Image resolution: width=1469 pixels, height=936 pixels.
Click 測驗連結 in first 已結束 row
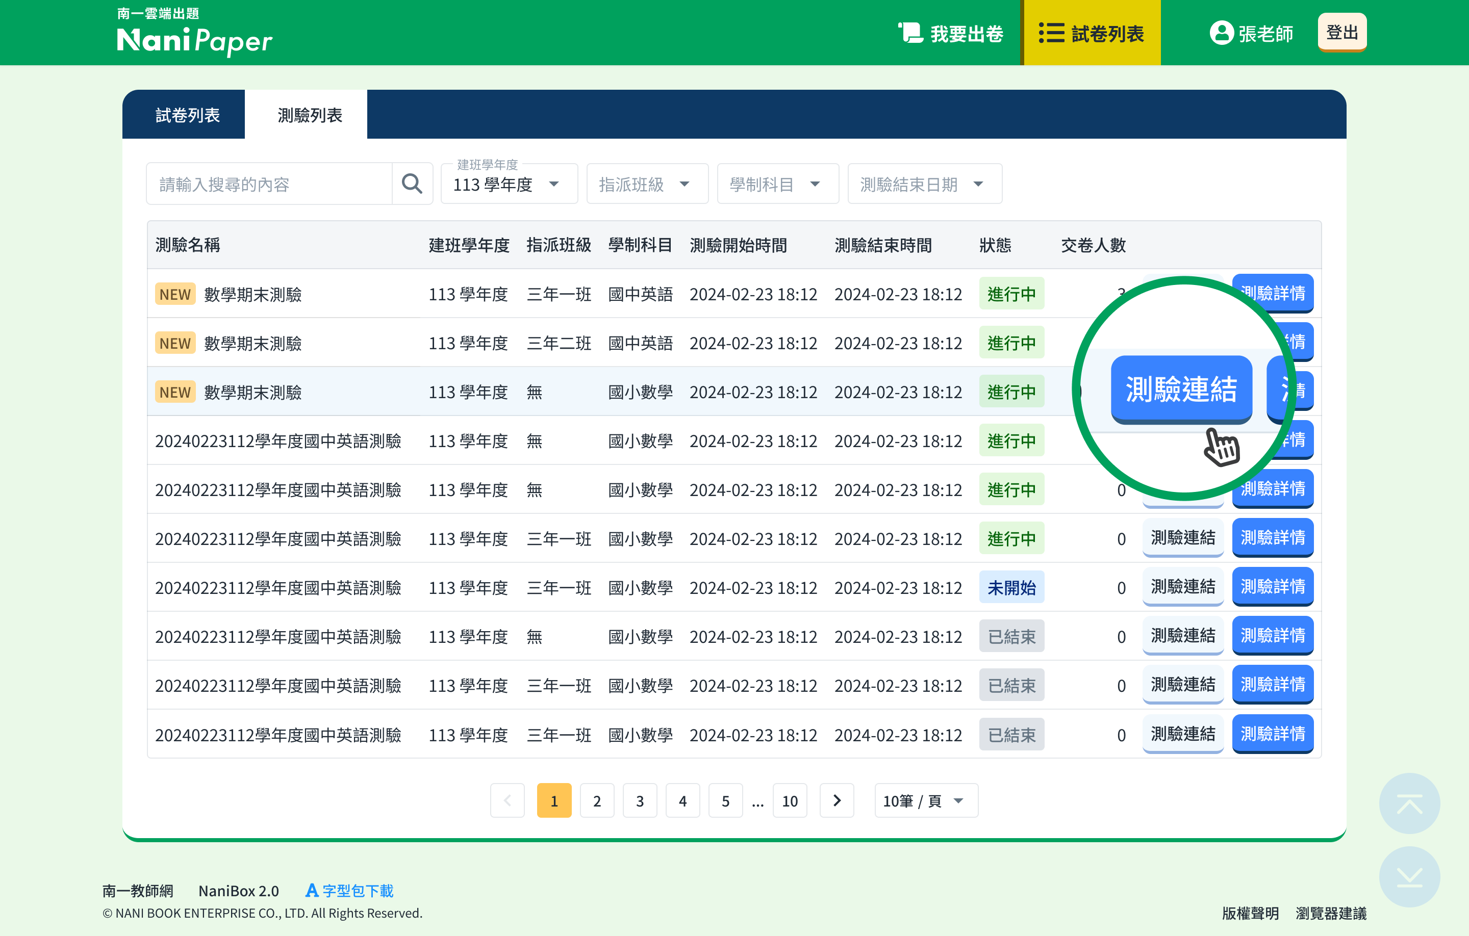tap(1182, 635)
